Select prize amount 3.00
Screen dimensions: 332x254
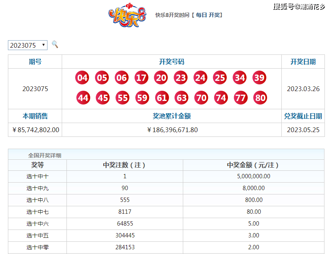pyautogui.click(x=254, y=235)
